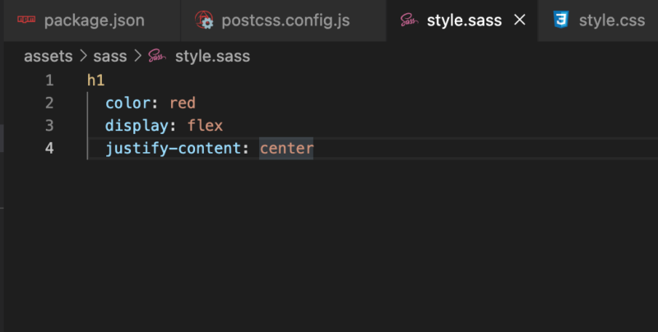Click the chevron after sass in breadcrumb
658x332 pixels.
pos(137,56)
